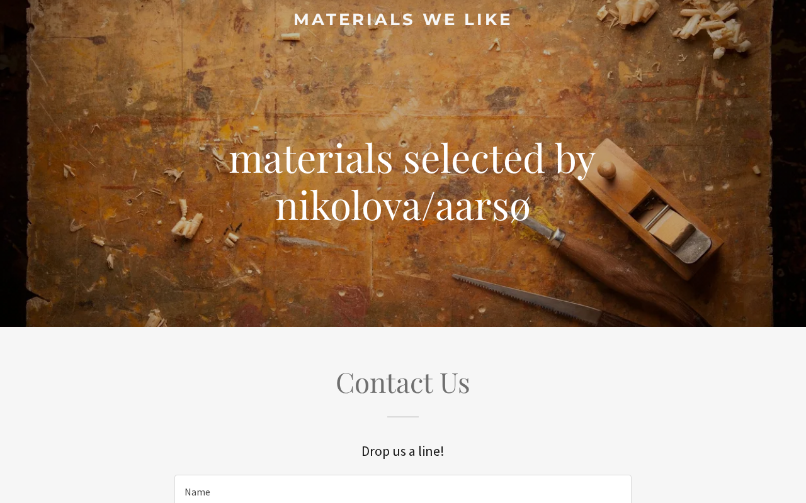The image size is (806, 503).
Task: Click the "nikolova/aarsø" text in the hero
Action: 403,205
